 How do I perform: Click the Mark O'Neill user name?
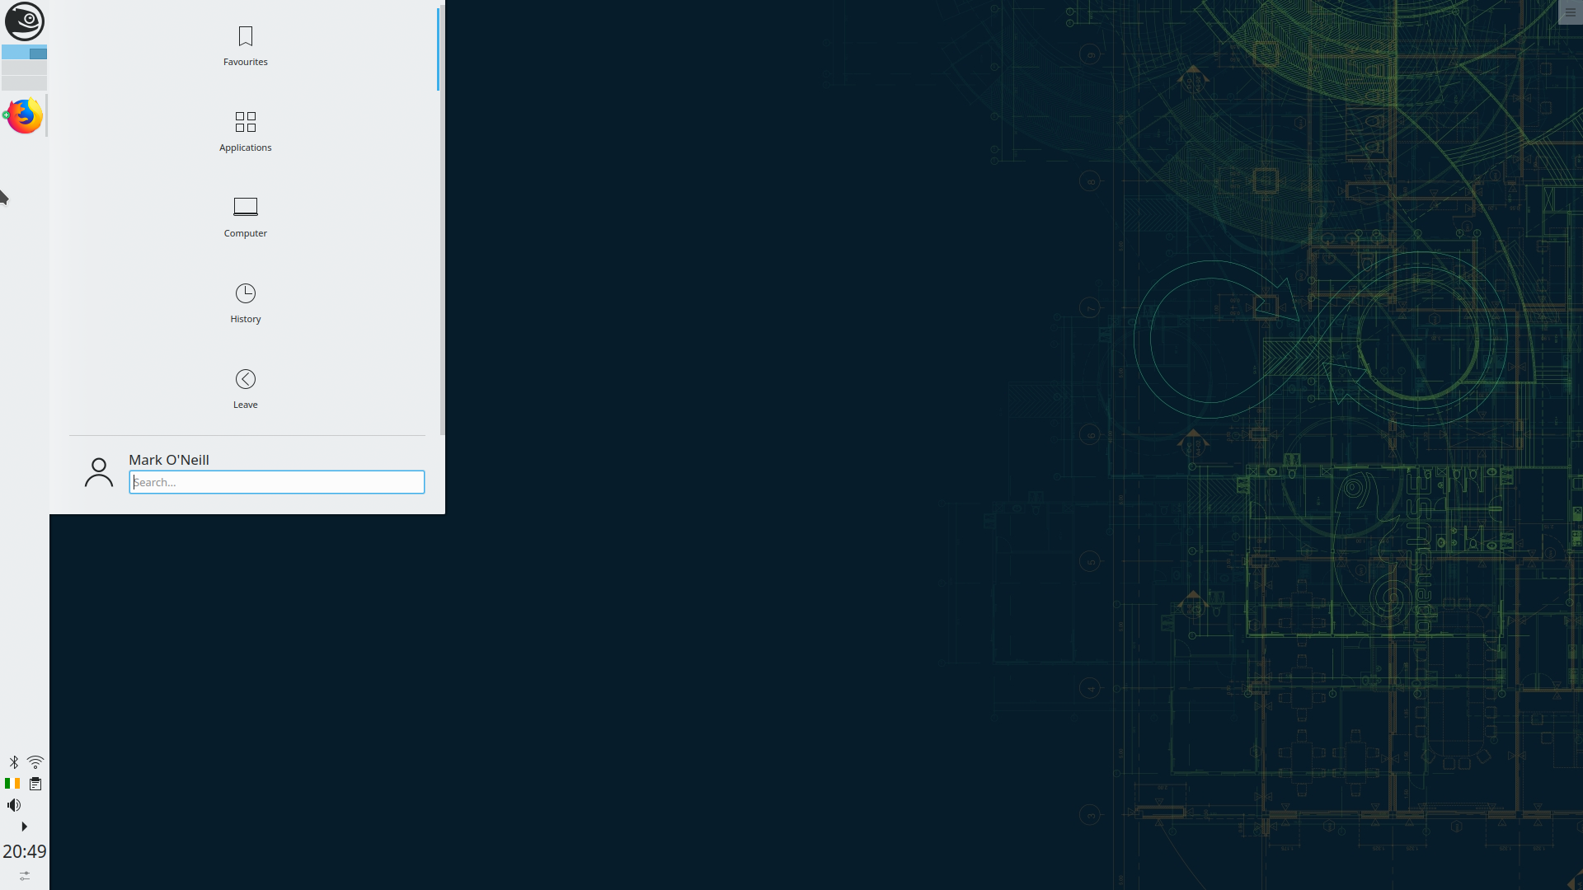169,460
